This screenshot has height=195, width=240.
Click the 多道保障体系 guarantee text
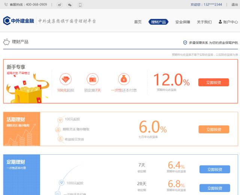tap(213, 43)
